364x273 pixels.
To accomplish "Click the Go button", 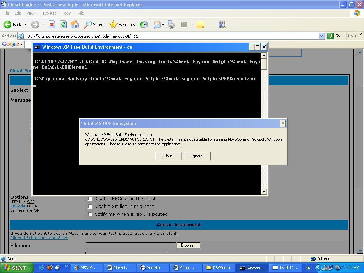I will click(x=334, y=36).
